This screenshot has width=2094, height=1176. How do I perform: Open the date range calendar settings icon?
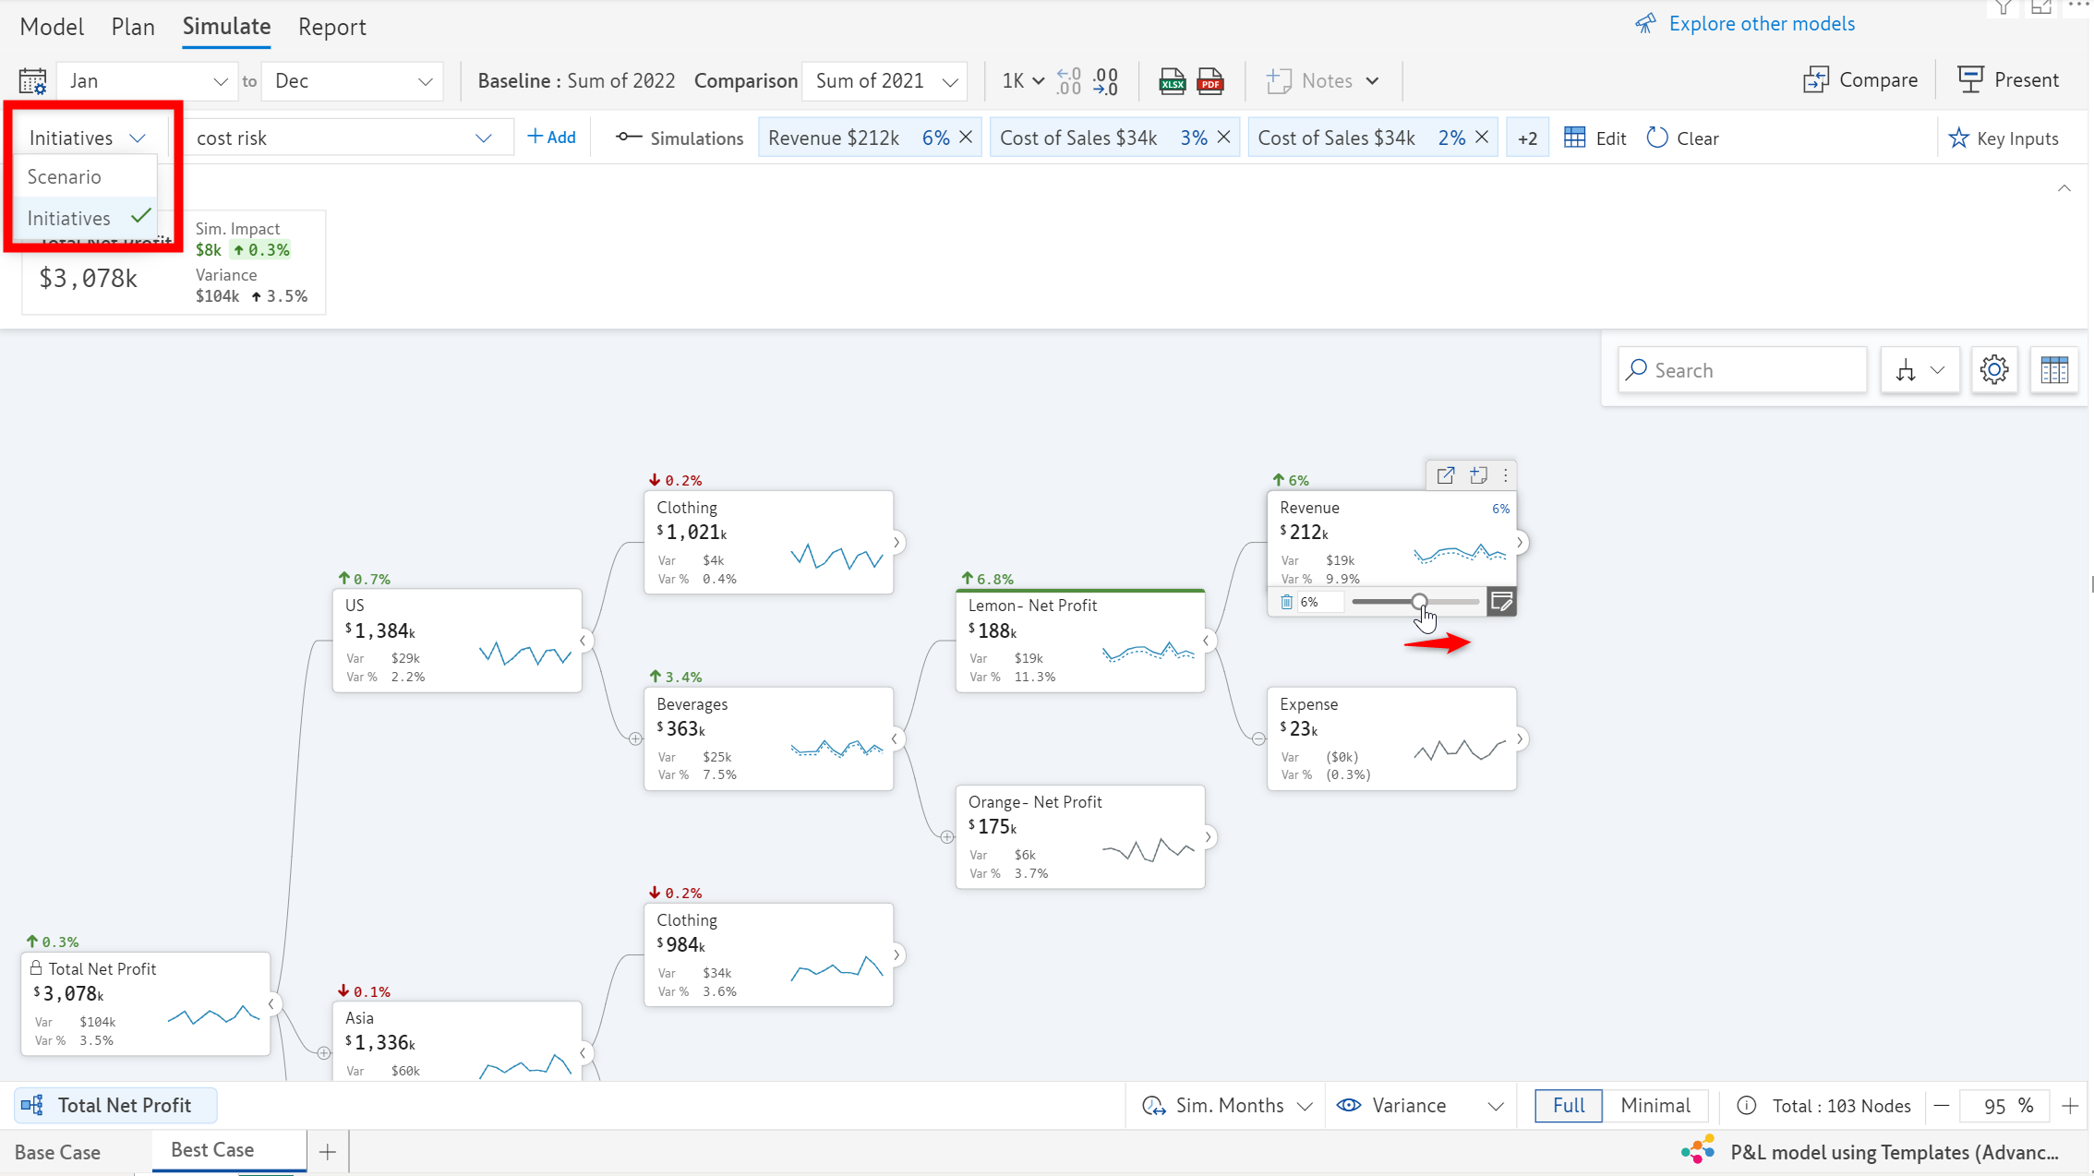pyautogui.click(x=32, y=81)
